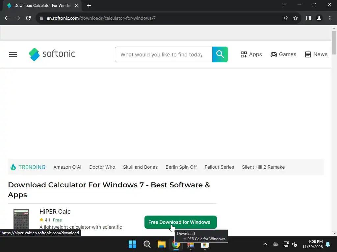This screenshot has width=337, height=252.
Task: Open the Fallout Series trending link
Action: [x=219, y=167]
